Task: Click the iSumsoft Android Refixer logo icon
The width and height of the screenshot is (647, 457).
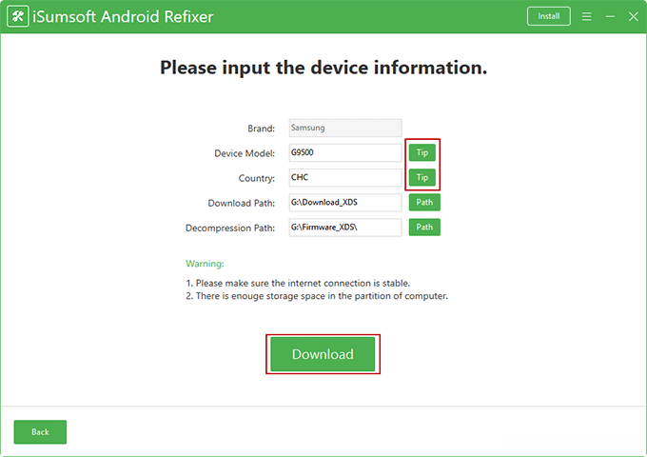Action: pos(18,16)
